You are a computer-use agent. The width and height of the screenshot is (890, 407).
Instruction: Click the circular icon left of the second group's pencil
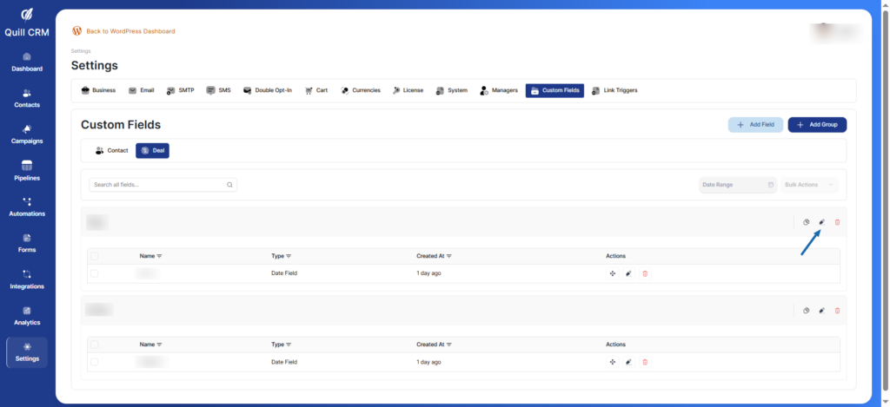(x=807, y=310)
